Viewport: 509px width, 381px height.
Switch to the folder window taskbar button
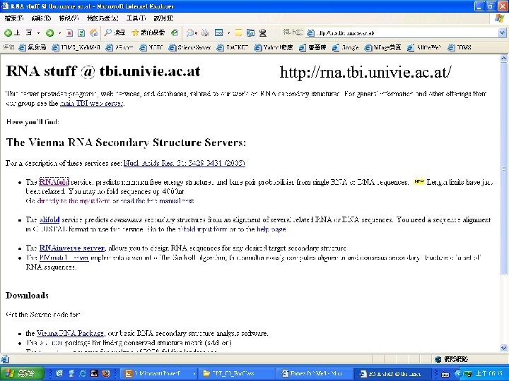(236, 373)
